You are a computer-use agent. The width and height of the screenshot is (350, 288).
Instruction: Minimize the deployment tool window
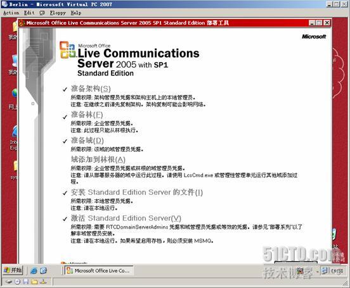coord(312,23)
